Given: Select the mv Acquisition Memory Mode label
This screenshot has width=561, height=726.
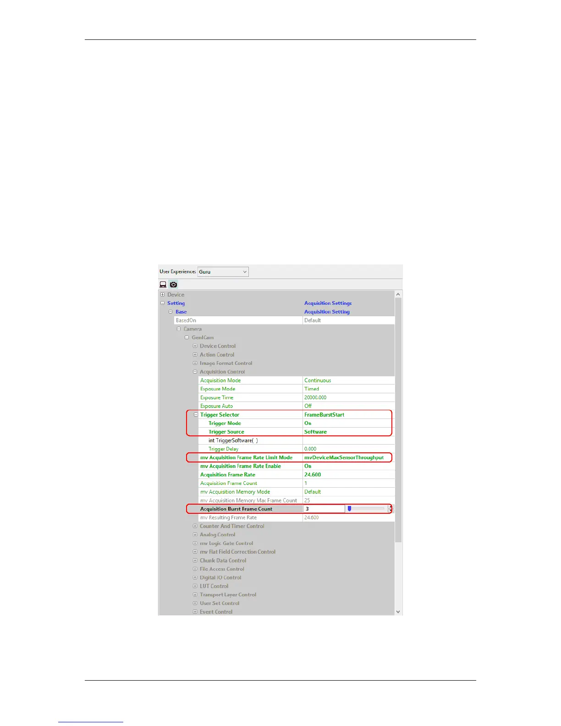Looking at the screenshot, I should tap(235, 492).
